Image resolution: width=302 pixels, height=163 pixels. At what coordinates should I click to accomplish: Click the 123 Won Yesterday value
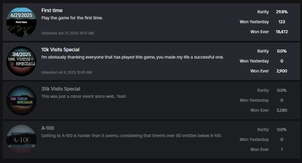tap(282, 22)
